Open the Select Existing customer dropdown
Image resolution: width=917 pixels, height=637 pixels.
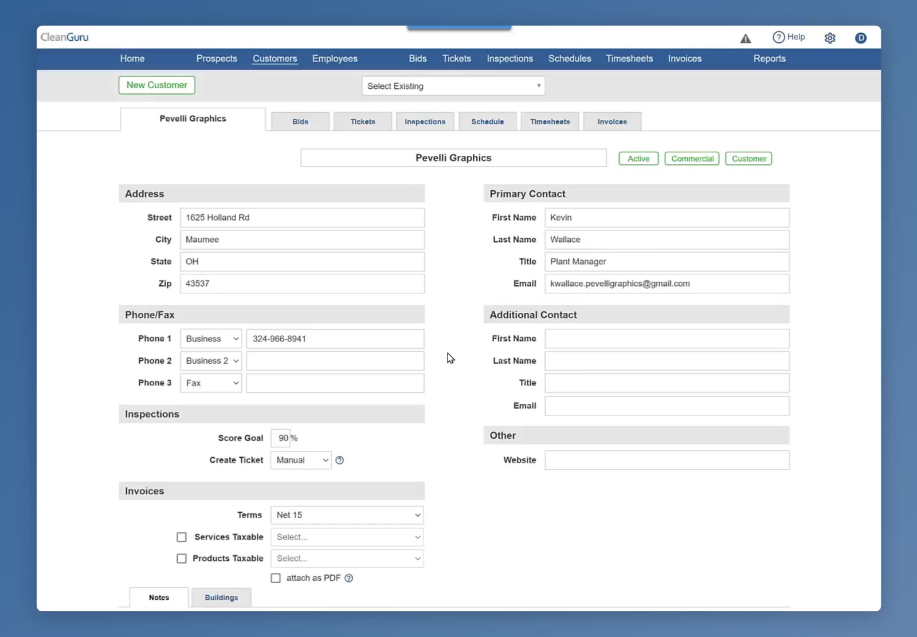point(453,86)
